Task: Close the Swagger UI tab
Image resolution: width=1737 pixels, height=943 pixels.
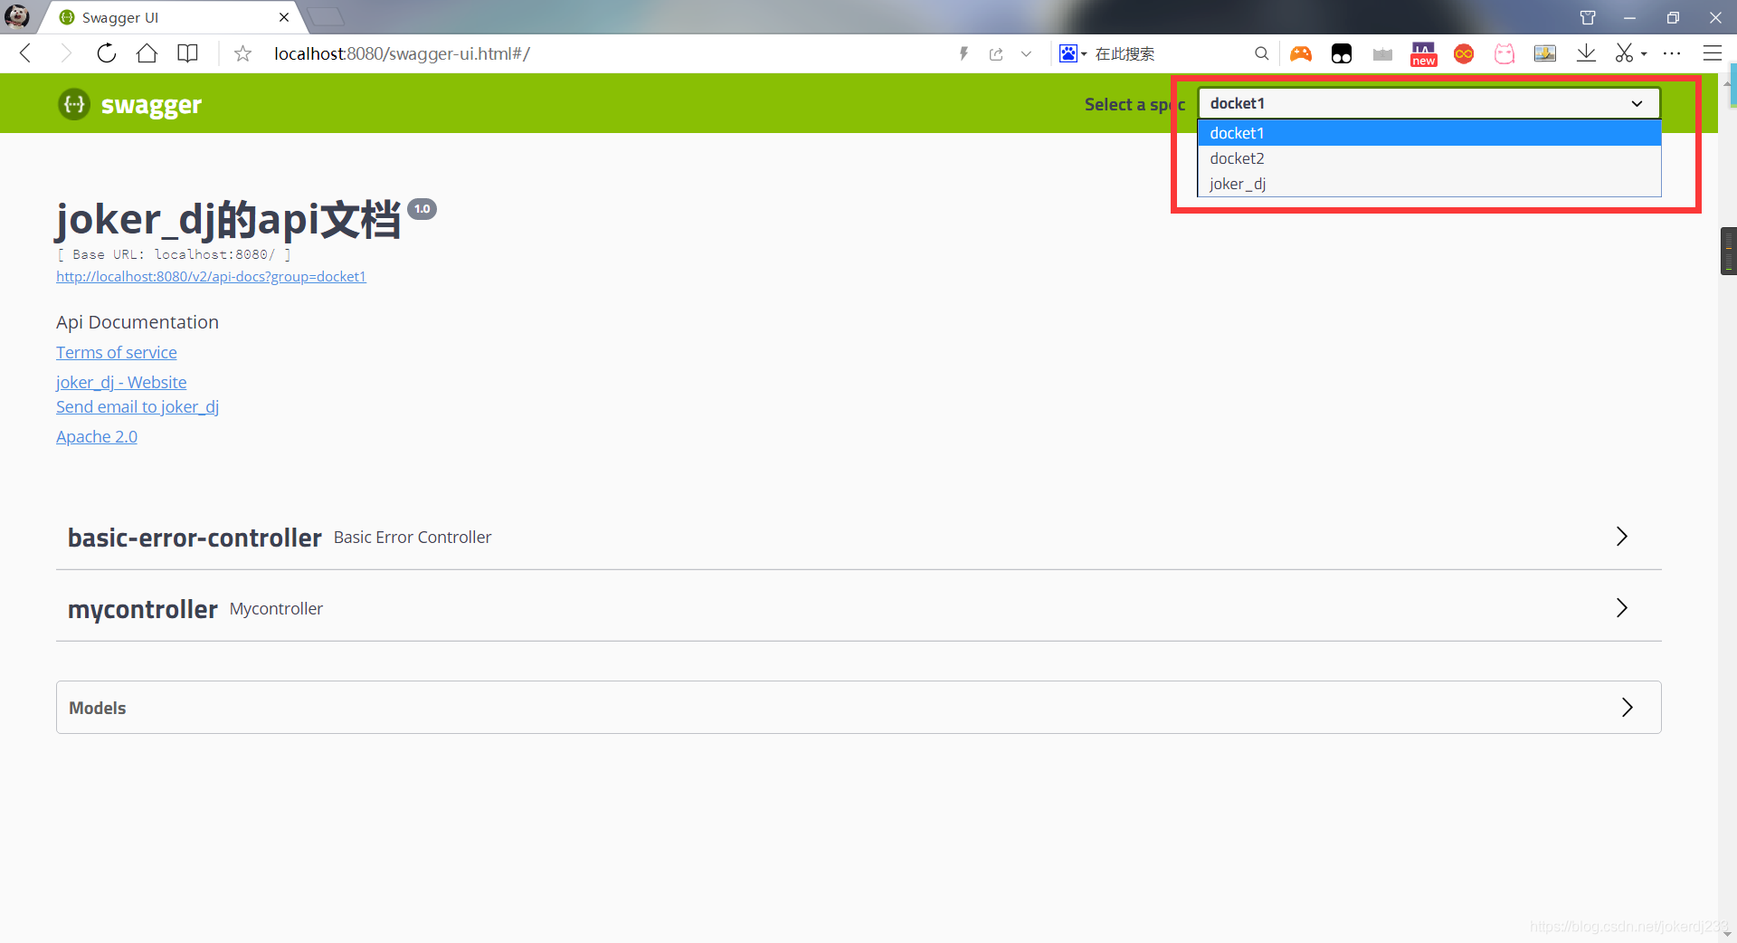Action: 284,17
